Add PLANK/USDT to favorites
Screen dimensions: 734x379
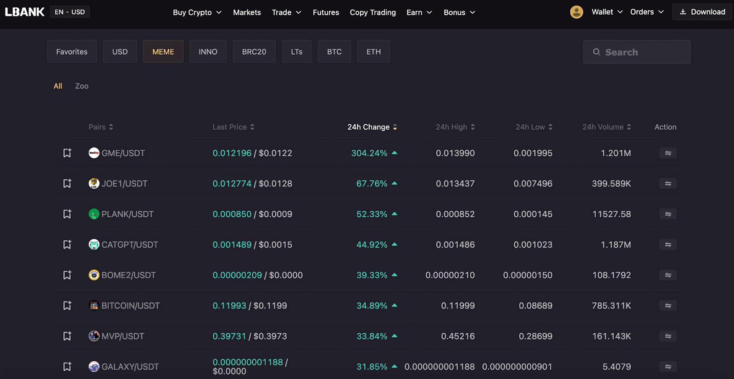(x=67, y=214)
